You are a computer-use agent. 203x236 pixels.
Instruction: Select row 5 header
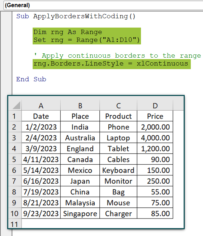[x=15, y=159]
